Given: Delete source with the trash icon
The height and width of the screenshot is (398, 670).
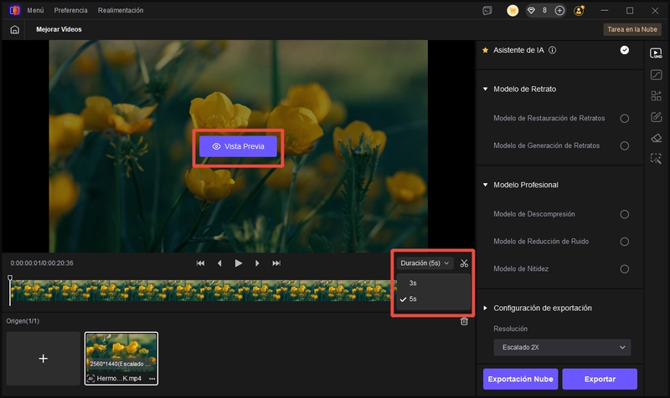Looking at the screenshot, I should point(464,321).
